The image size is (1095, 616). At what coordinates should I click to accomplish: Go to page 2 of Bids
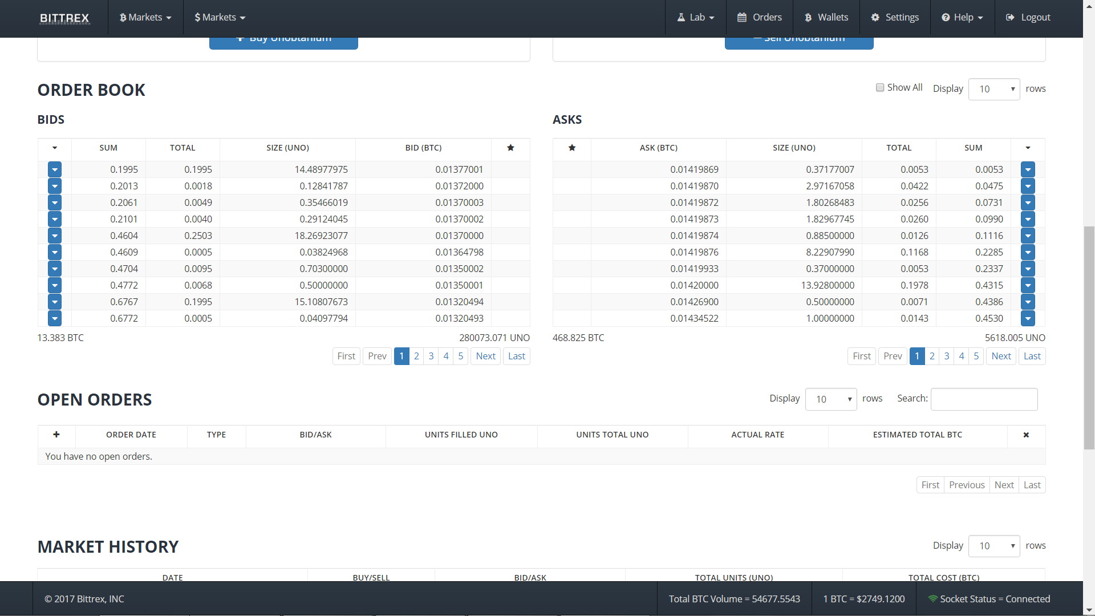pyautogui.click(x=416, y=356)
